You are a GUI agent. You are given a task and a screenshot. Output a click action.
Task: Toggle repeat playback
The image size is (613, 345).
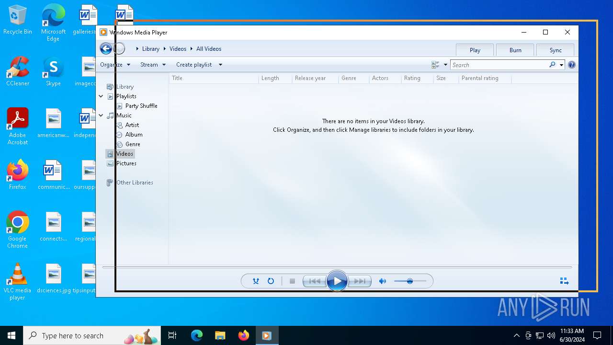pyautogui.click(x=271, y=281)
